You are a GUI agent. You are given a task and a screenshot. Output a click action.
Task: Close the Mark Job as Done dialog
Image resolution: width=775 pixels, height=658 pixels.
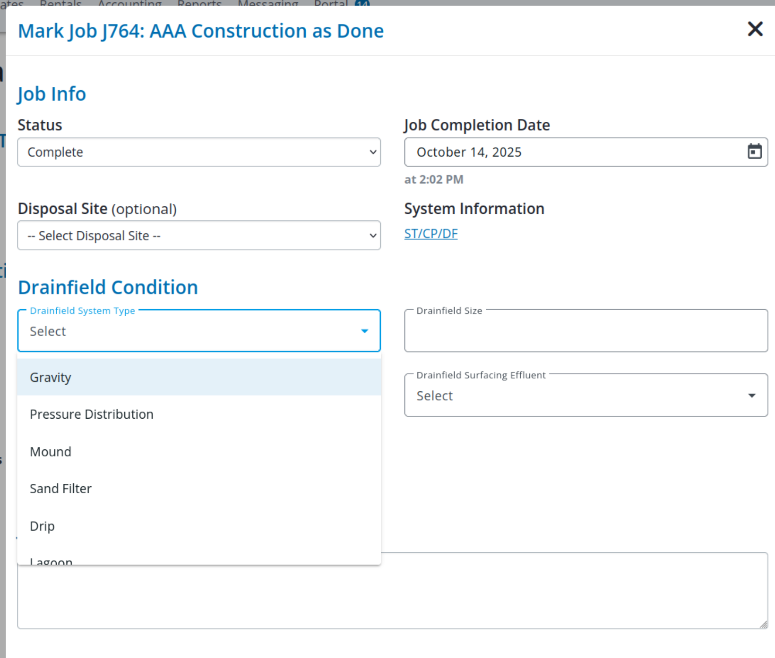[755, 29]
